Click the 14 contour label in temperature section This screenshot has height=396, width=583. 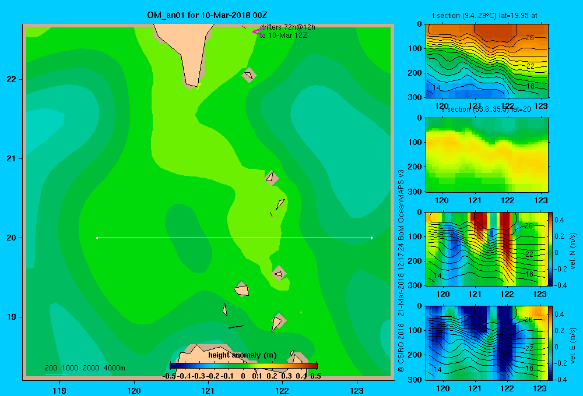[437, 88]
